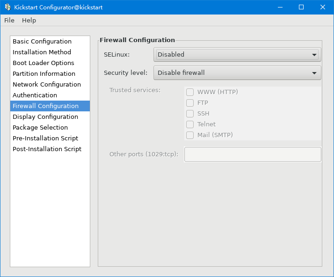Screen dimensions: 334x277
Task: Minimize the Kickstart Configurator window
Action: 280,7
